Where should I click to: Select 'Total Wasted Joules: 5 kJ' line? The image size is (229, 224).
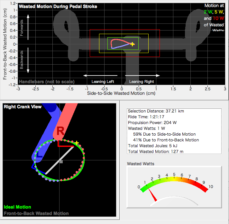click(x=153, y=146)
